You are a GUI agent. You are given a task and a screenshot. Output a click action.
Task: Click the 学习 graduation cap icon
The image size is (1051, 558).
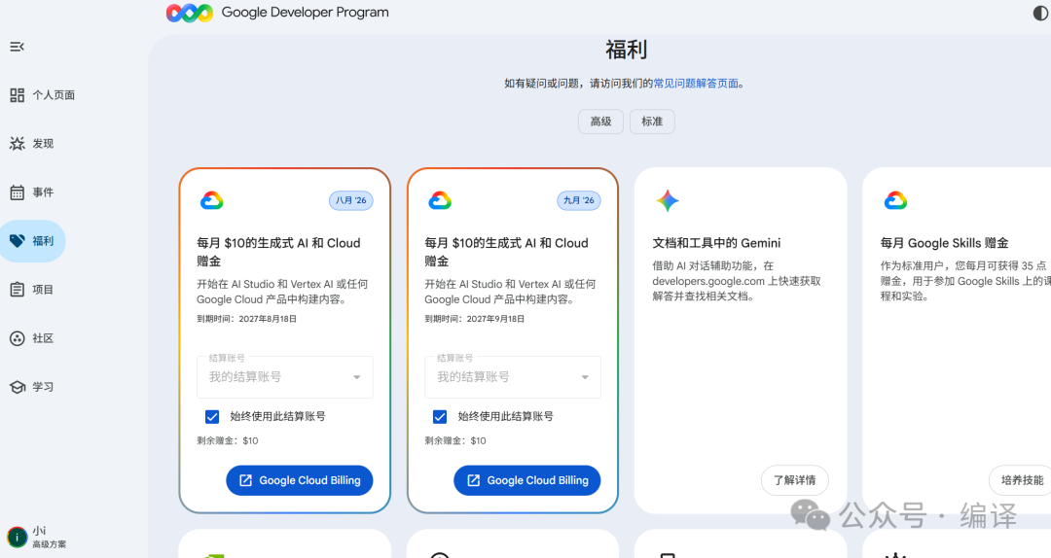[18, 387]
